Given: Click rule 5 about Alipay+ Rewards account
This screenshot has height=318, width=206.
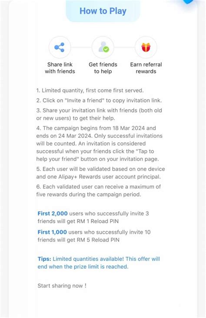Looking at the screenshot, I should click(x=100, y=173).
